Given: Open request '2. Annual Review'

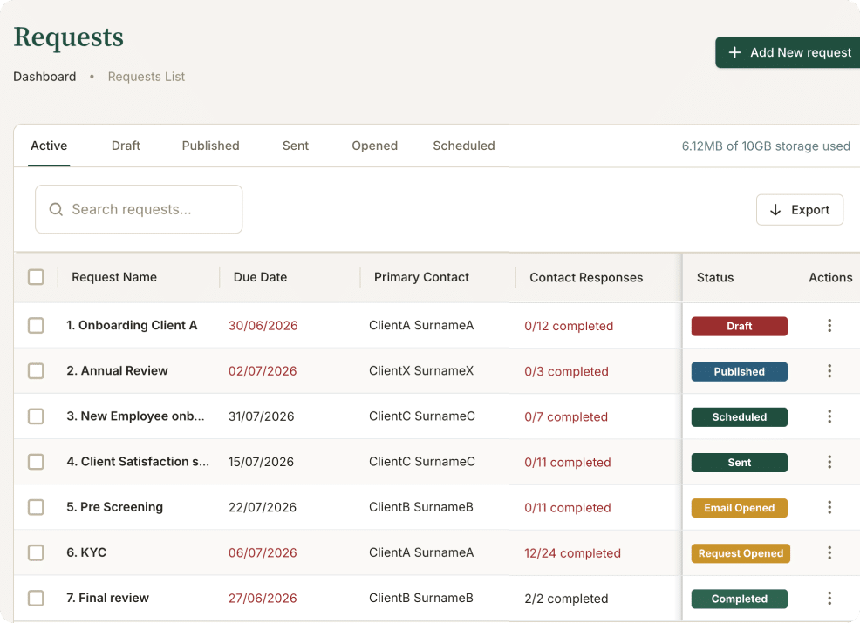Looking at the screenshot, I should coord(118,371).
